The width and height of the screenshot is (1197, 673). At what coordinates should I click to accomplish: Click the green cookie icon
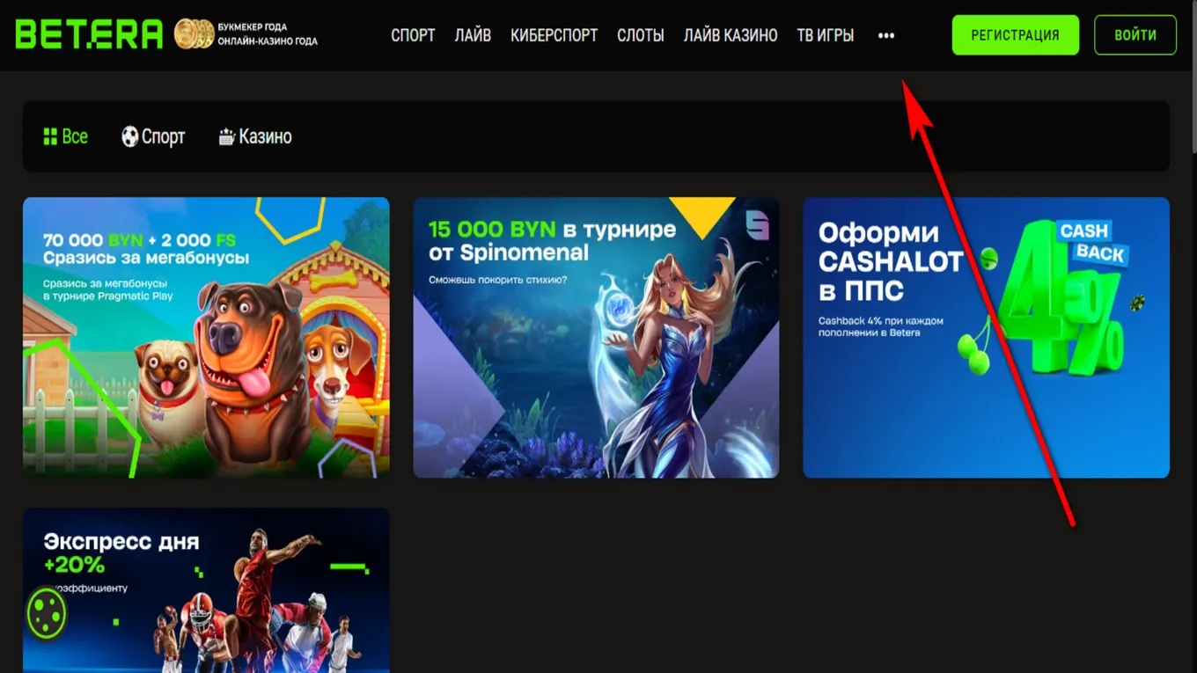[x=47, y=612]
